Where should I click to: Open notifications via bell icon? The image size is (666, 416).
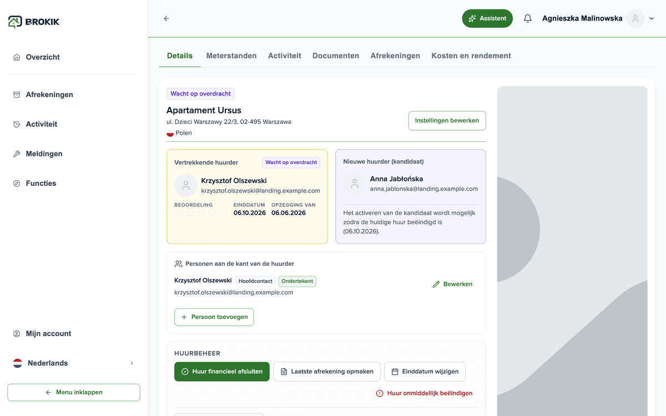tap(528, 18)
